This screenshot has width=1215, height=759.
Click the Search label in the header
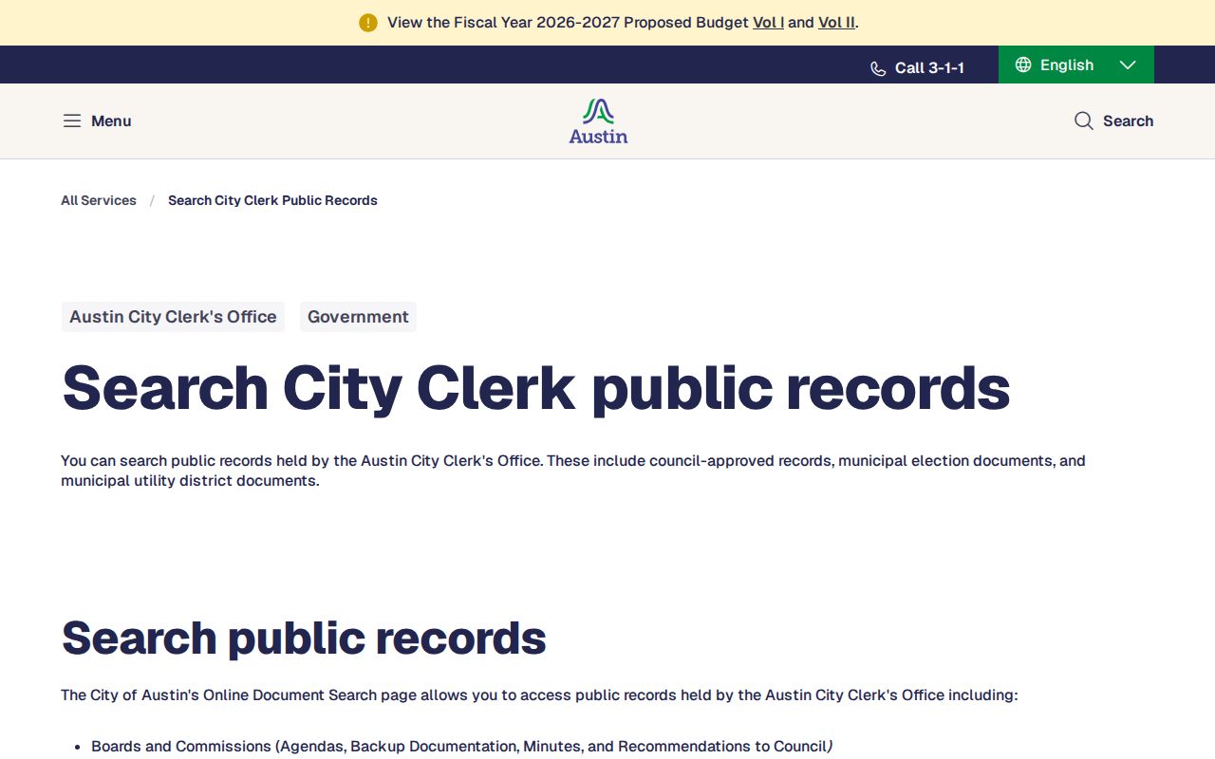(1128, 120)
